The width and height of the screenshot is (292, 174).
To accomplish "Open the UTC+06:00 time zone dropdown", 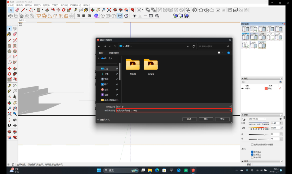I will 257,119.
